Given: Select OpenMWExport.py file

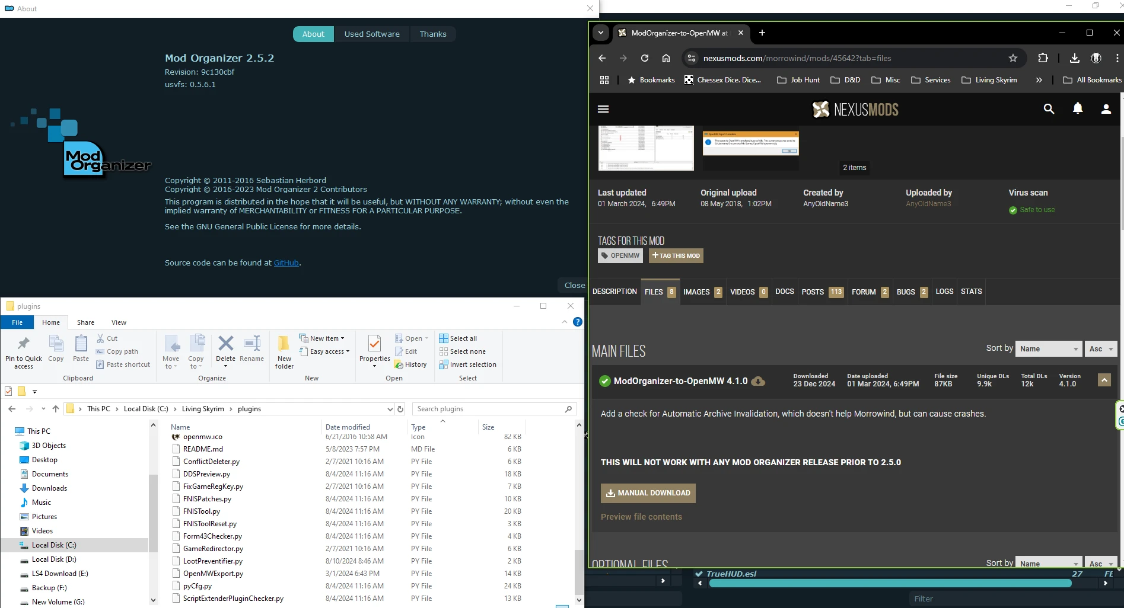Looking at the screenshot, I should (213, 574).
